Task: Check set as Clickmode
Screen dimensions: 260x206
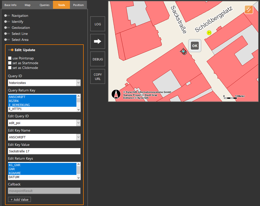Action: coord(9,68)
